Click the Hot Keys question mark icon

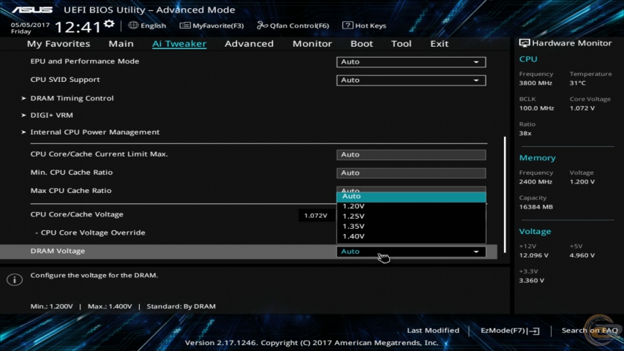tap(347, 25)
